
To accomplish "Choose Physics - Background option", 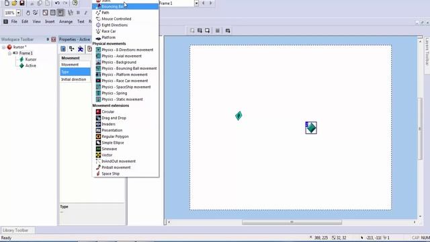I will click(126, 63).
